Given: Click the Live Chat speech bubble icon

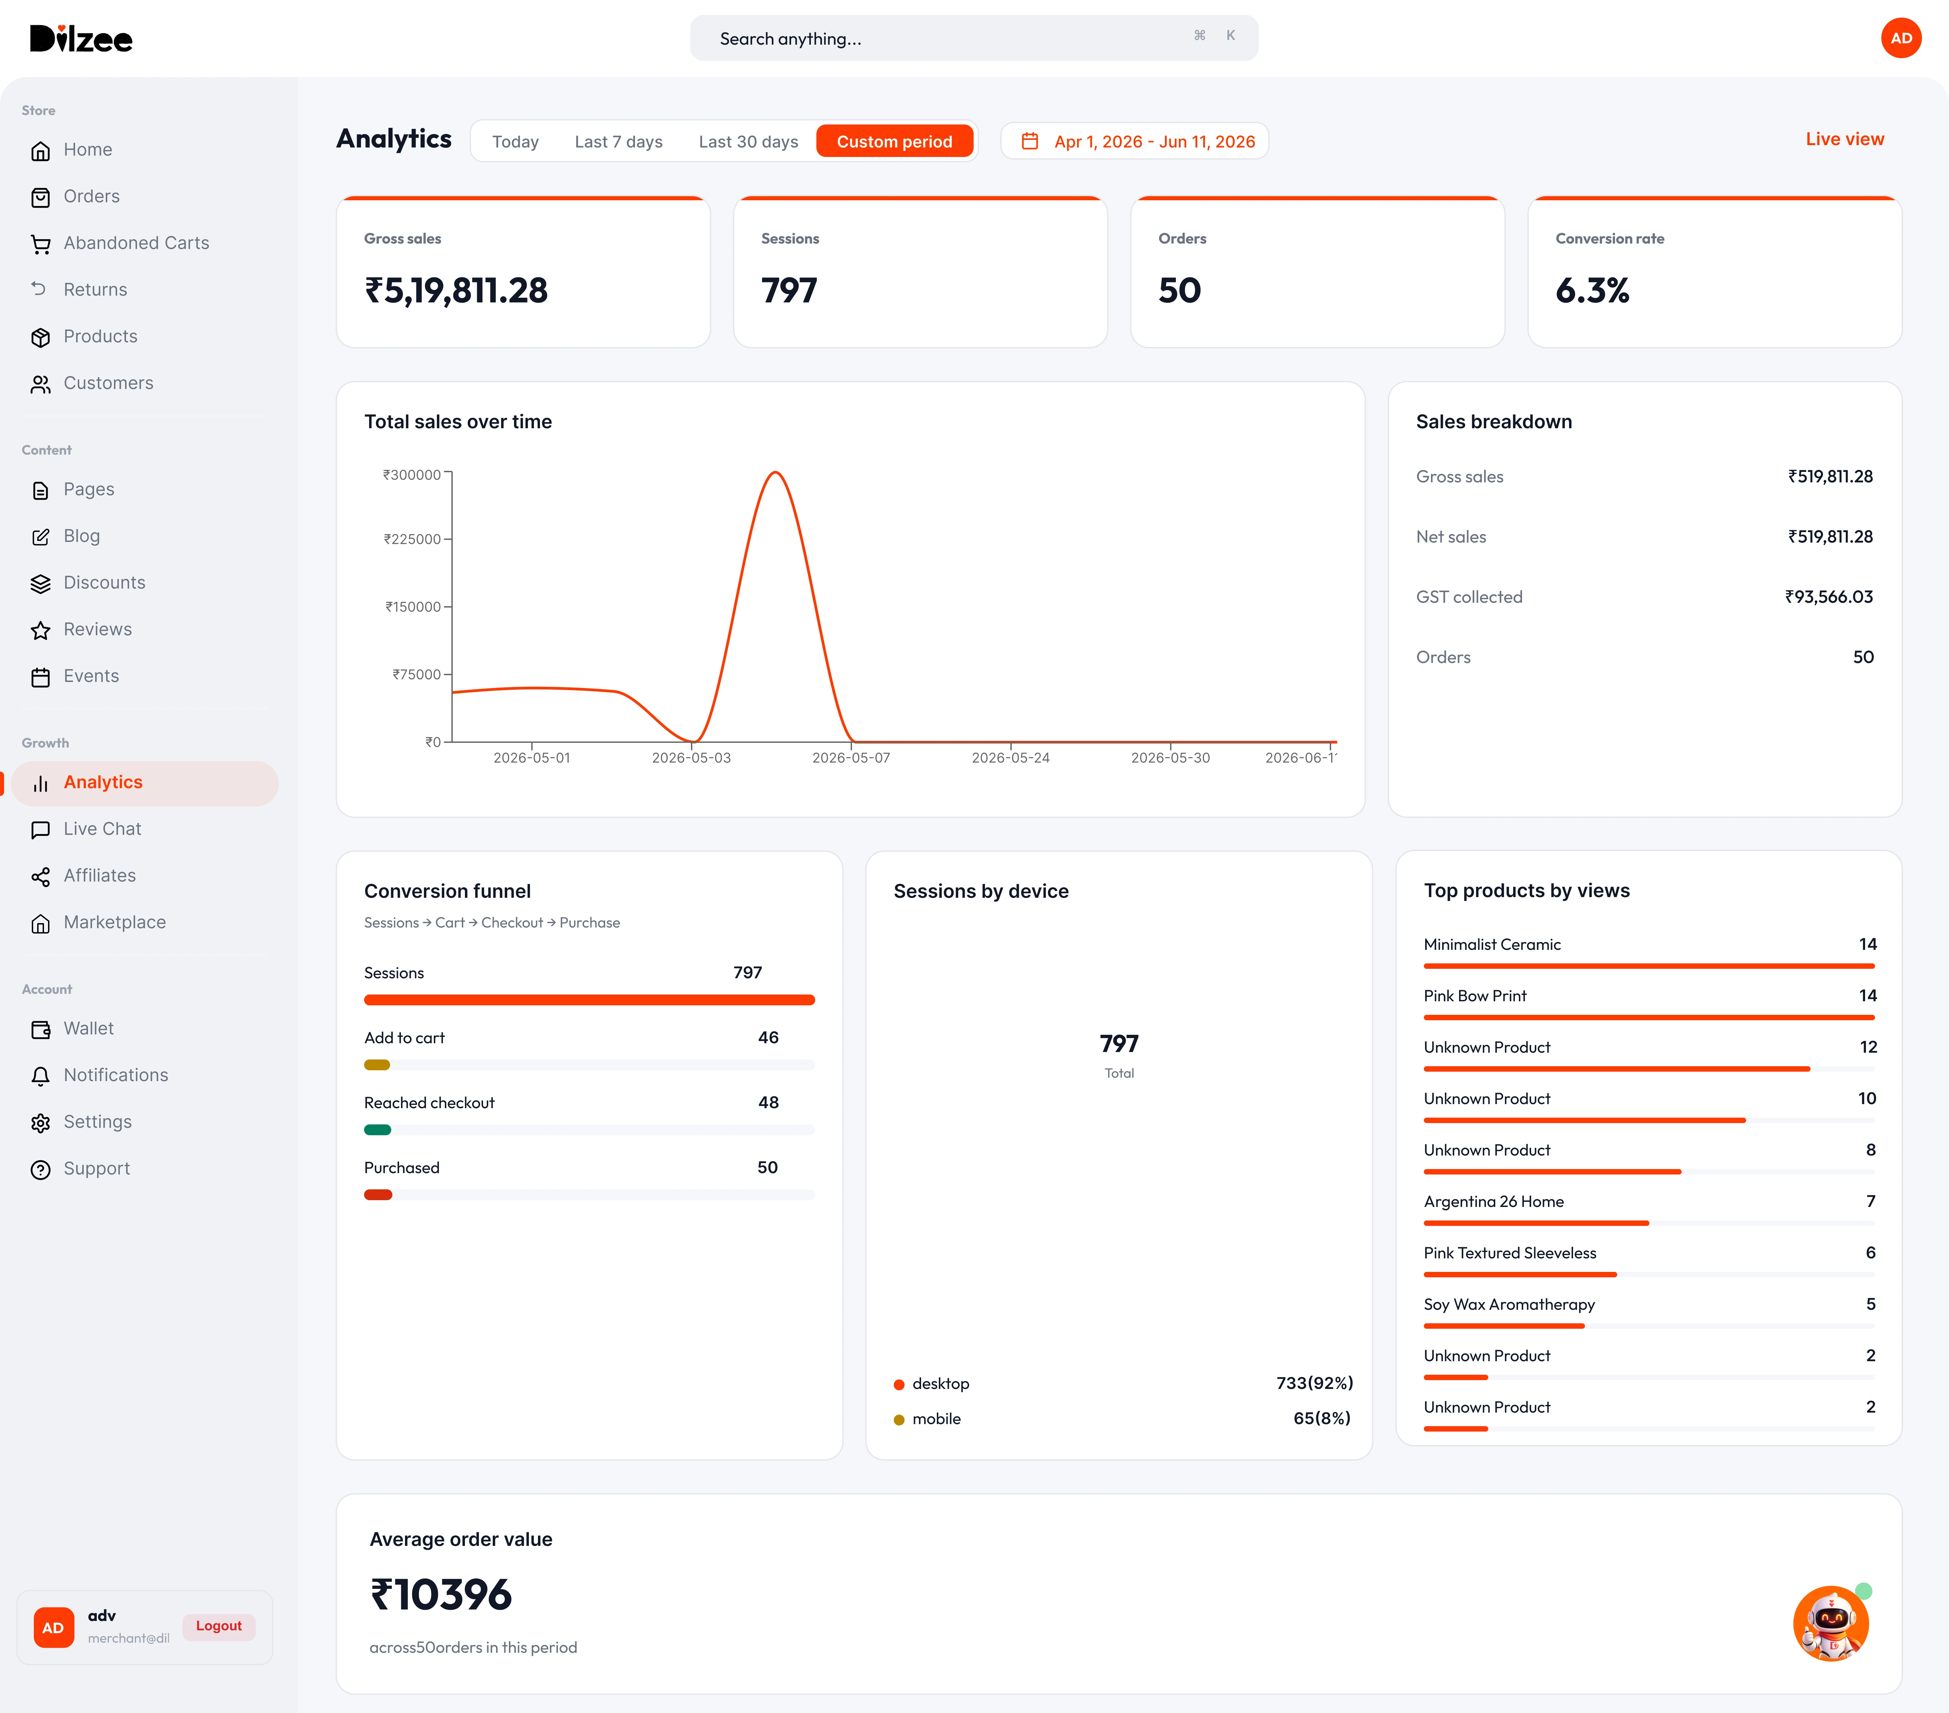Looking at the screenshot, I should point(40,830).
